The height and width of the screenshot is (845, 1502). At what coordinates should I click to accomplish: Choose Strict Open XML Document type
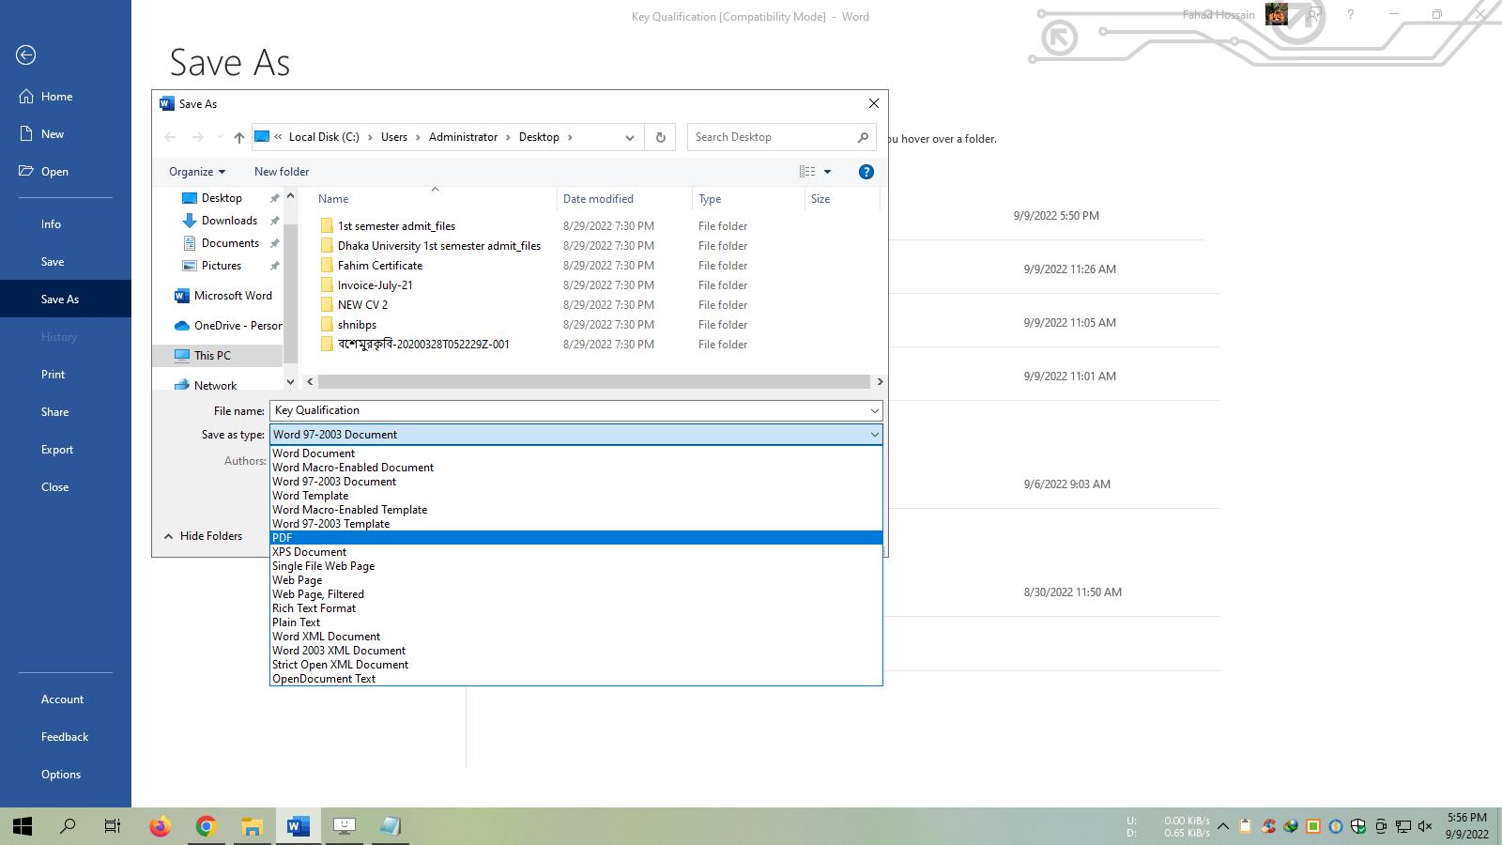(576, 665)
